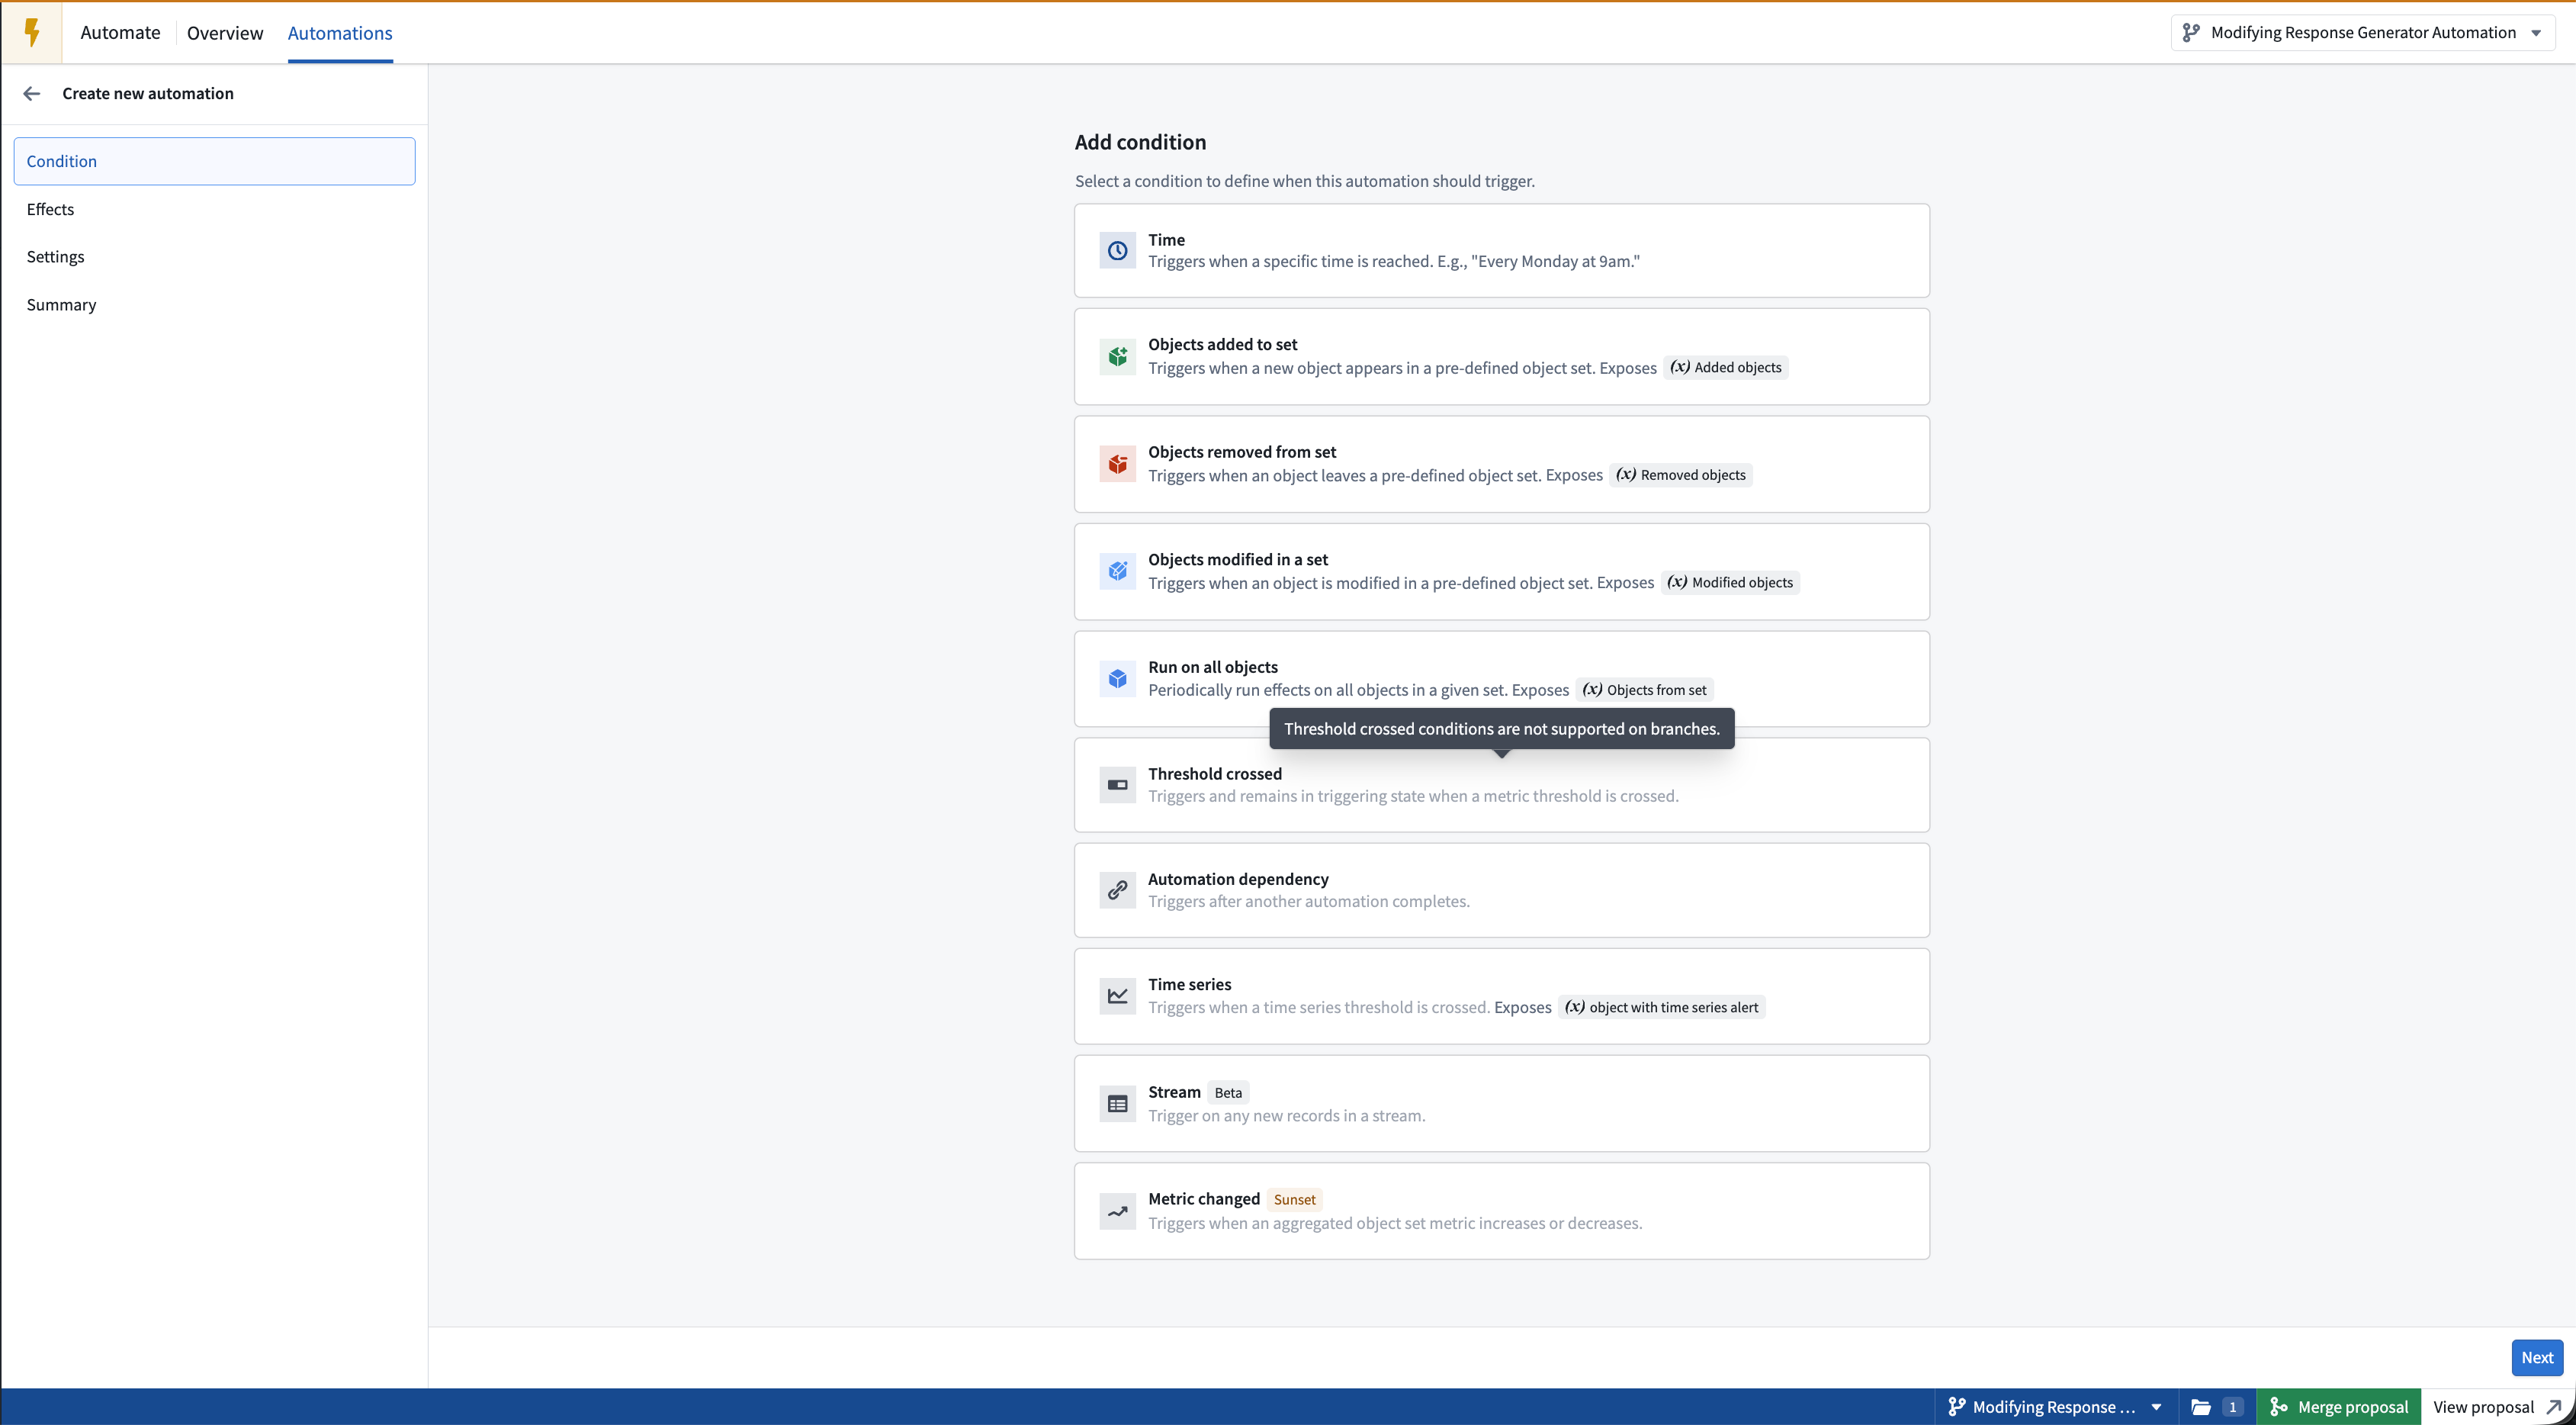Image resolution: width=2576 pixels, height=1425 pixels.
Task: Click the Objects from set variable tag
Action: click(1645, 690)
